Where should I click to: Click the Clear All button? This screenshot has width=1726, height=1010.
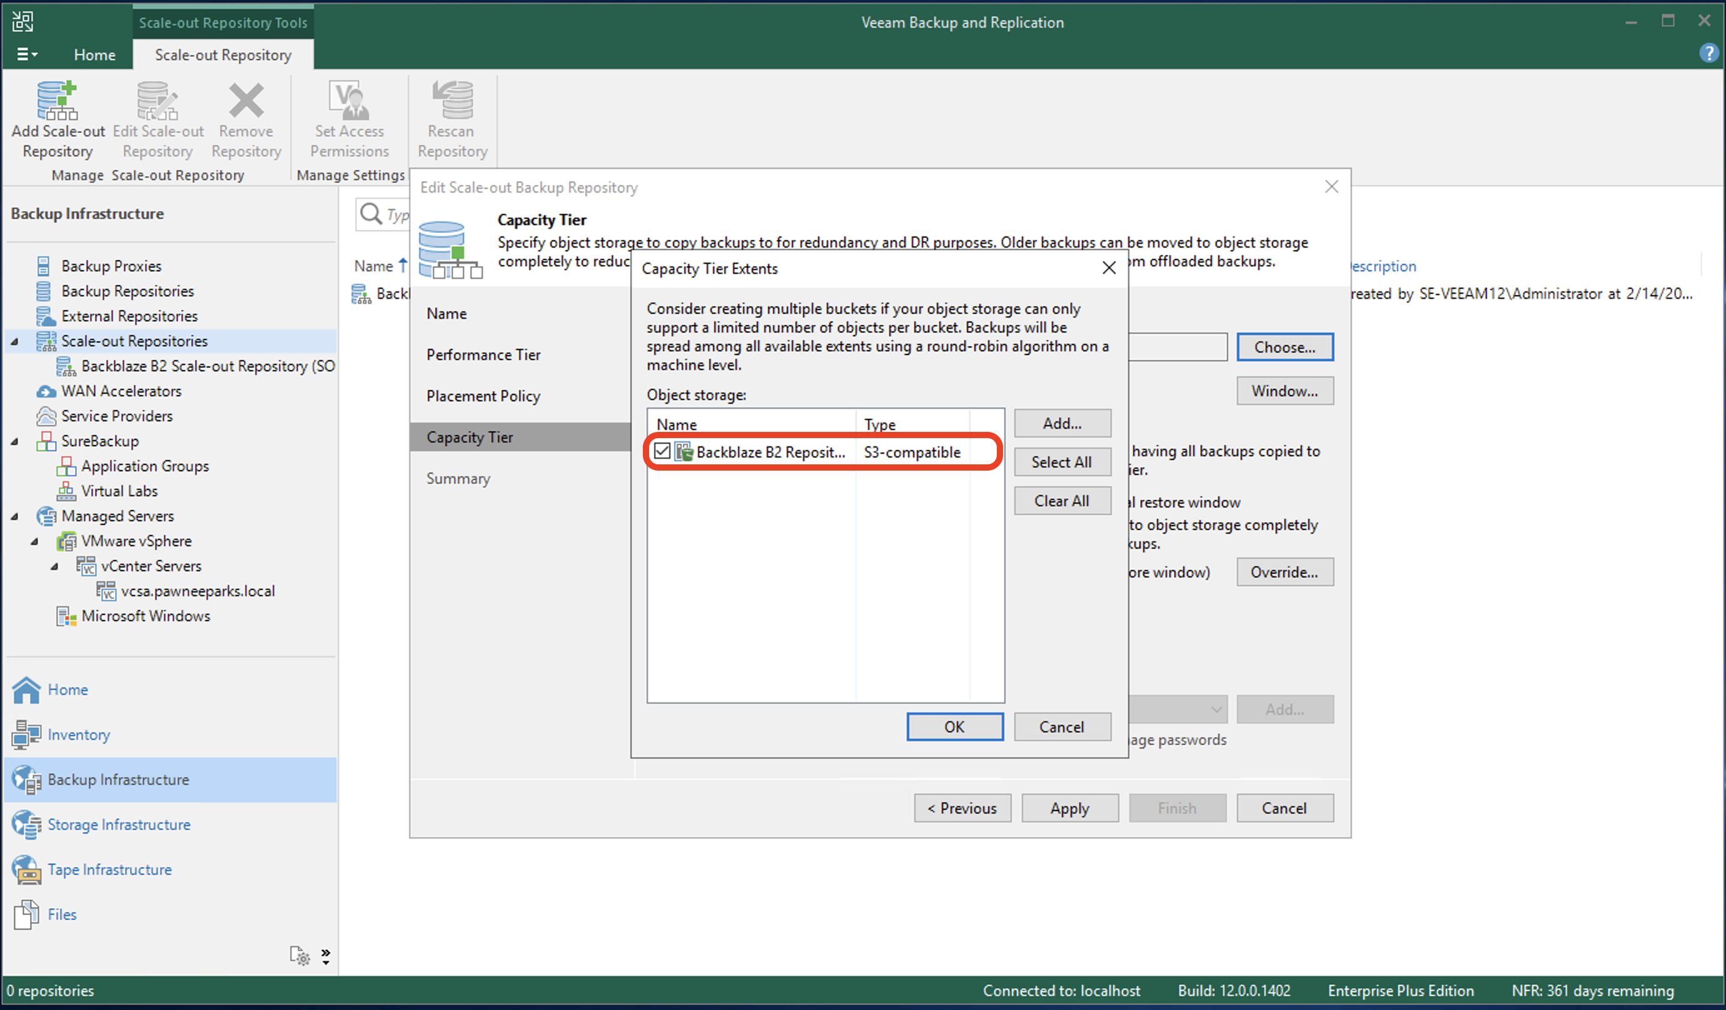(1062, 501)
